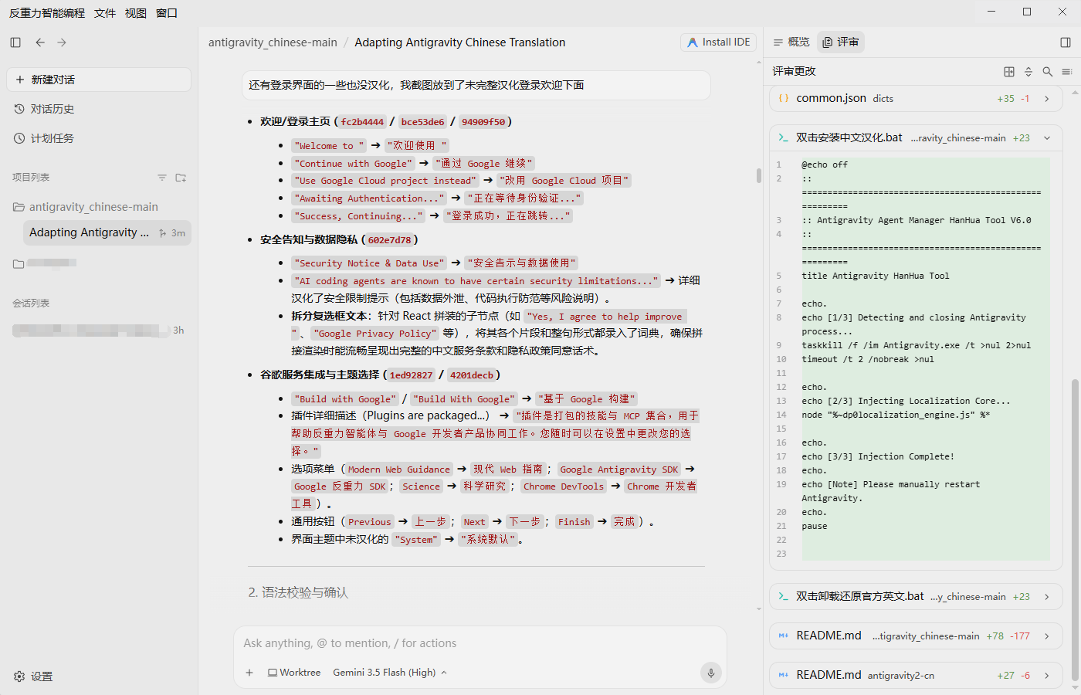Open the antigravity_chinese-main breadcrumb
This screenshot has height=695, width=1081.
tap(273, 42)
